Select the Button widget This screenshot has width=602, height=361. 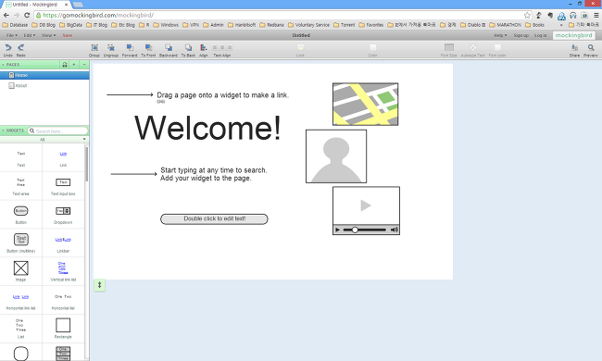click(x=21, y=215)
